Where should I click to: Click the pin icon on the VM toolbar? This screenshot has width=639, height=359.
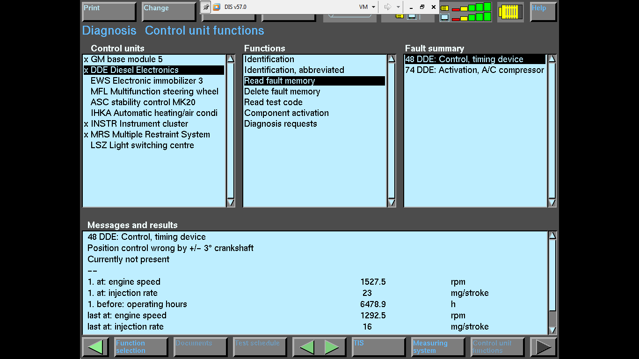point(206,7)
